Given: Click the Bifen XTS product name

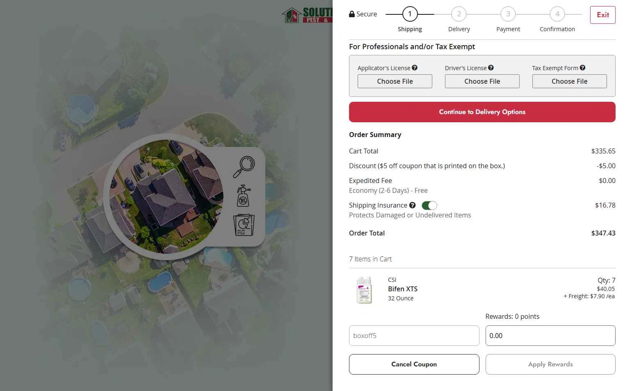Looking at the screenshot, I should [403, 289].
